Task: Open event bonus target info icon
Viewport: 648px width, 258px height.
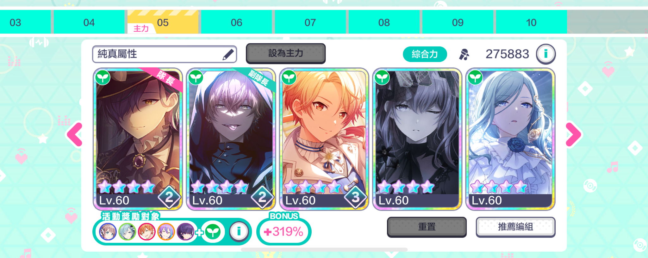Action: click(x=239, y=231)
